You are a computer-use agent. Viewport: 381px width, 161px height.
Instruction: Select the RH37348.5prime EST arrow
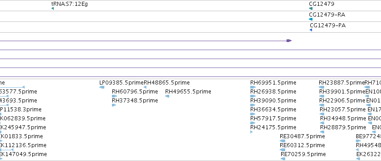point(114,105)
